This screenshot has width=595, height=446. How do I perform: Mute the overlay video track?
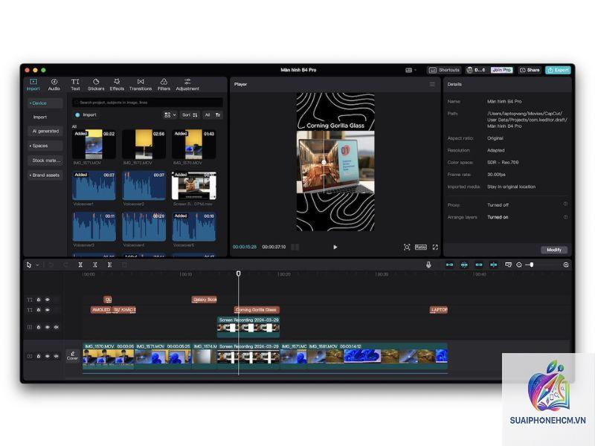coord(57,327)
